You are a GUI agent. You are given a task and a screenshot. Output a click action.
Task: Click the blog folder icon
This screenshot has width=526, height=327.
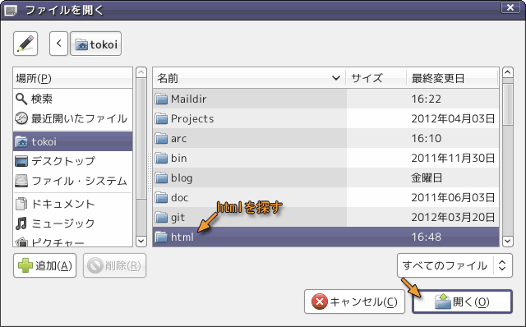coord(161,177)
